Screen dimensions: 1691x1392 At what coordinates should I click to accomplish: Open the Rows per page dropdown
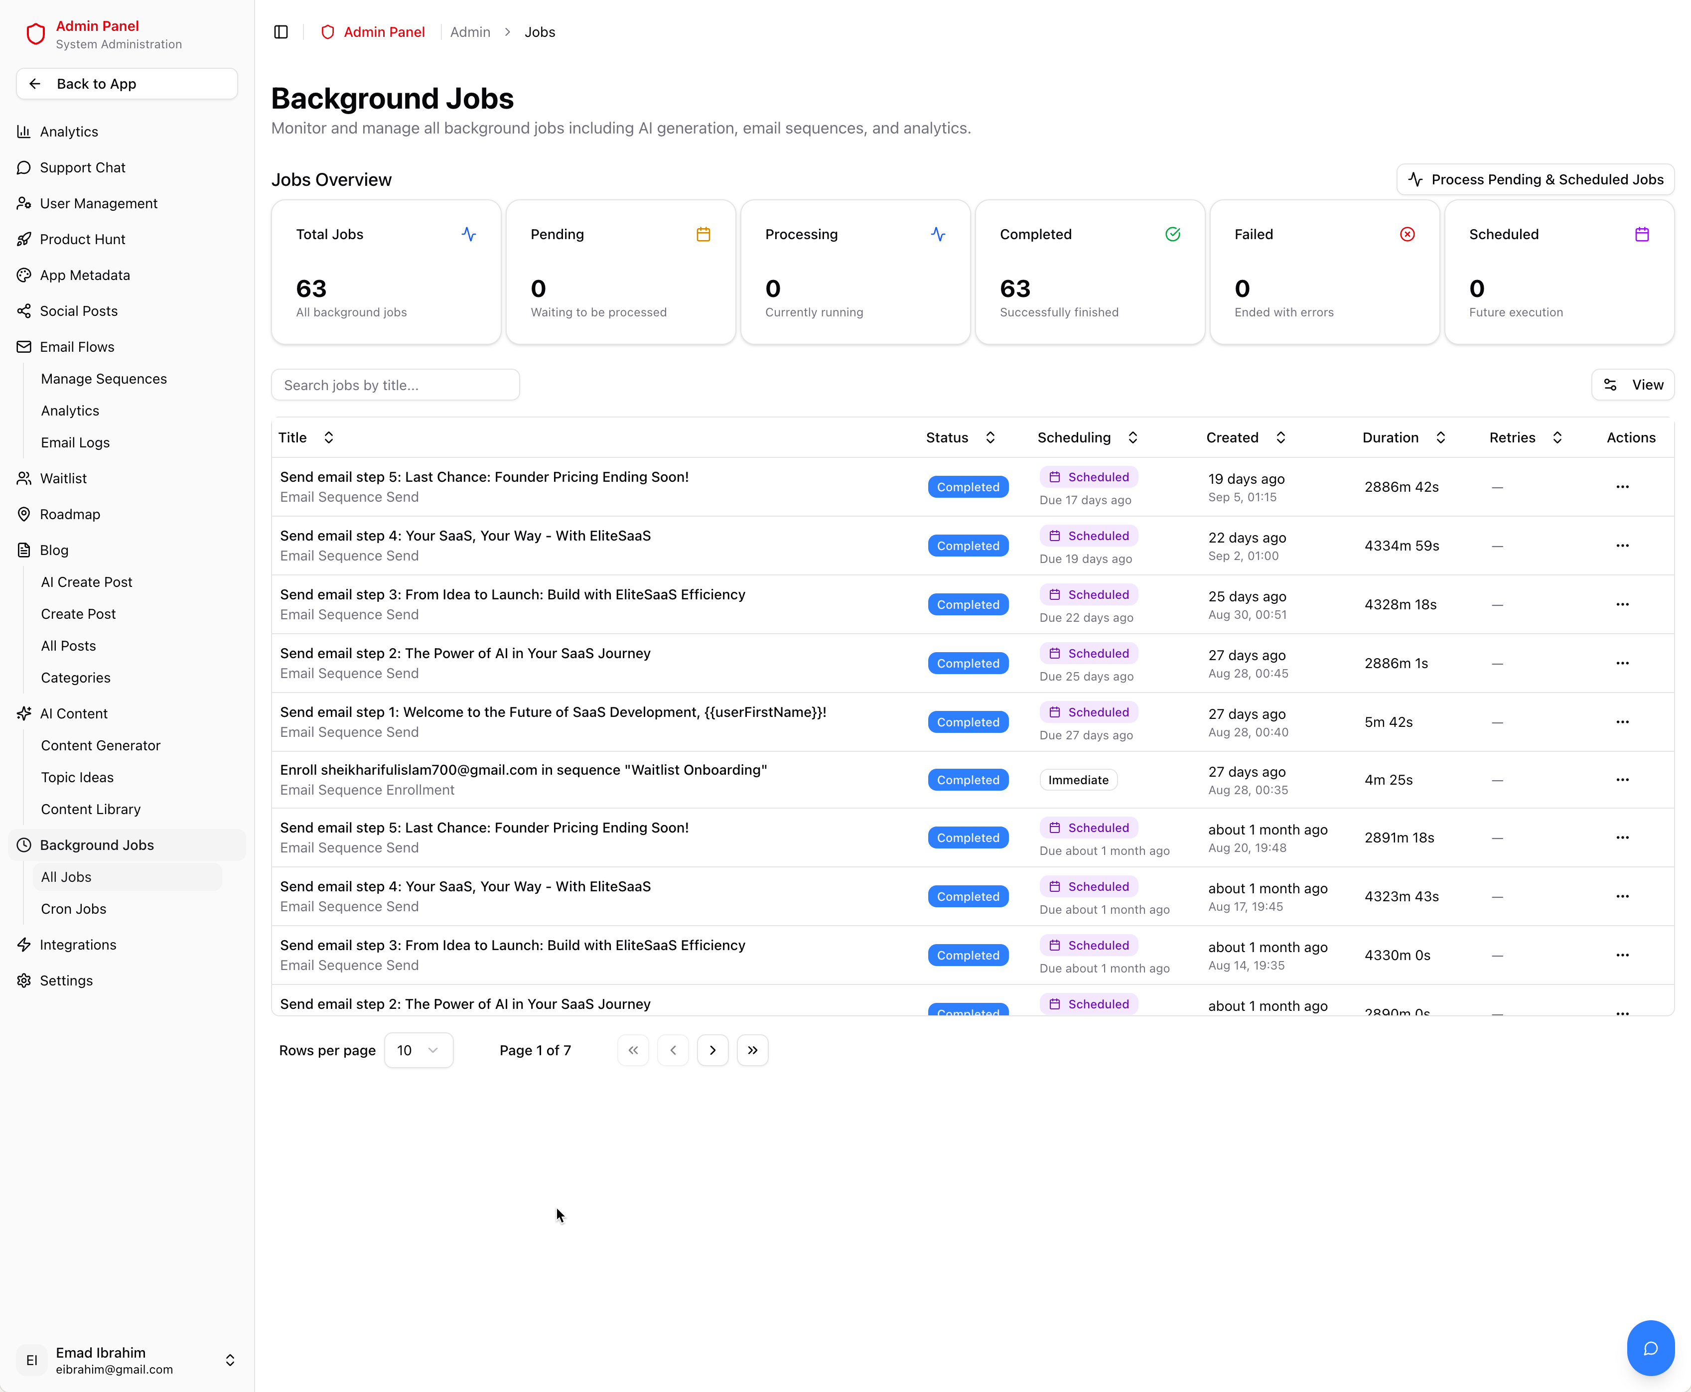[x=419, y=1050]
